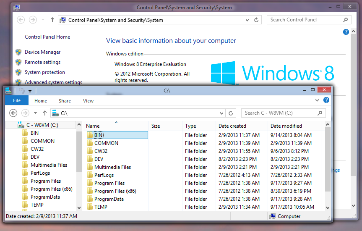This screenshot has height=231, width=362.
Task: Open Control Panel Home link
Action: 47,37
